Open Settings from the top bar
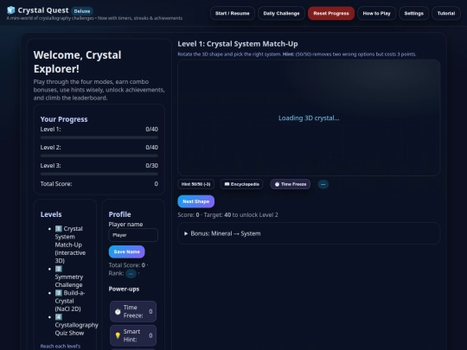This screenshot has height=350, width=467. pos(413,13)
